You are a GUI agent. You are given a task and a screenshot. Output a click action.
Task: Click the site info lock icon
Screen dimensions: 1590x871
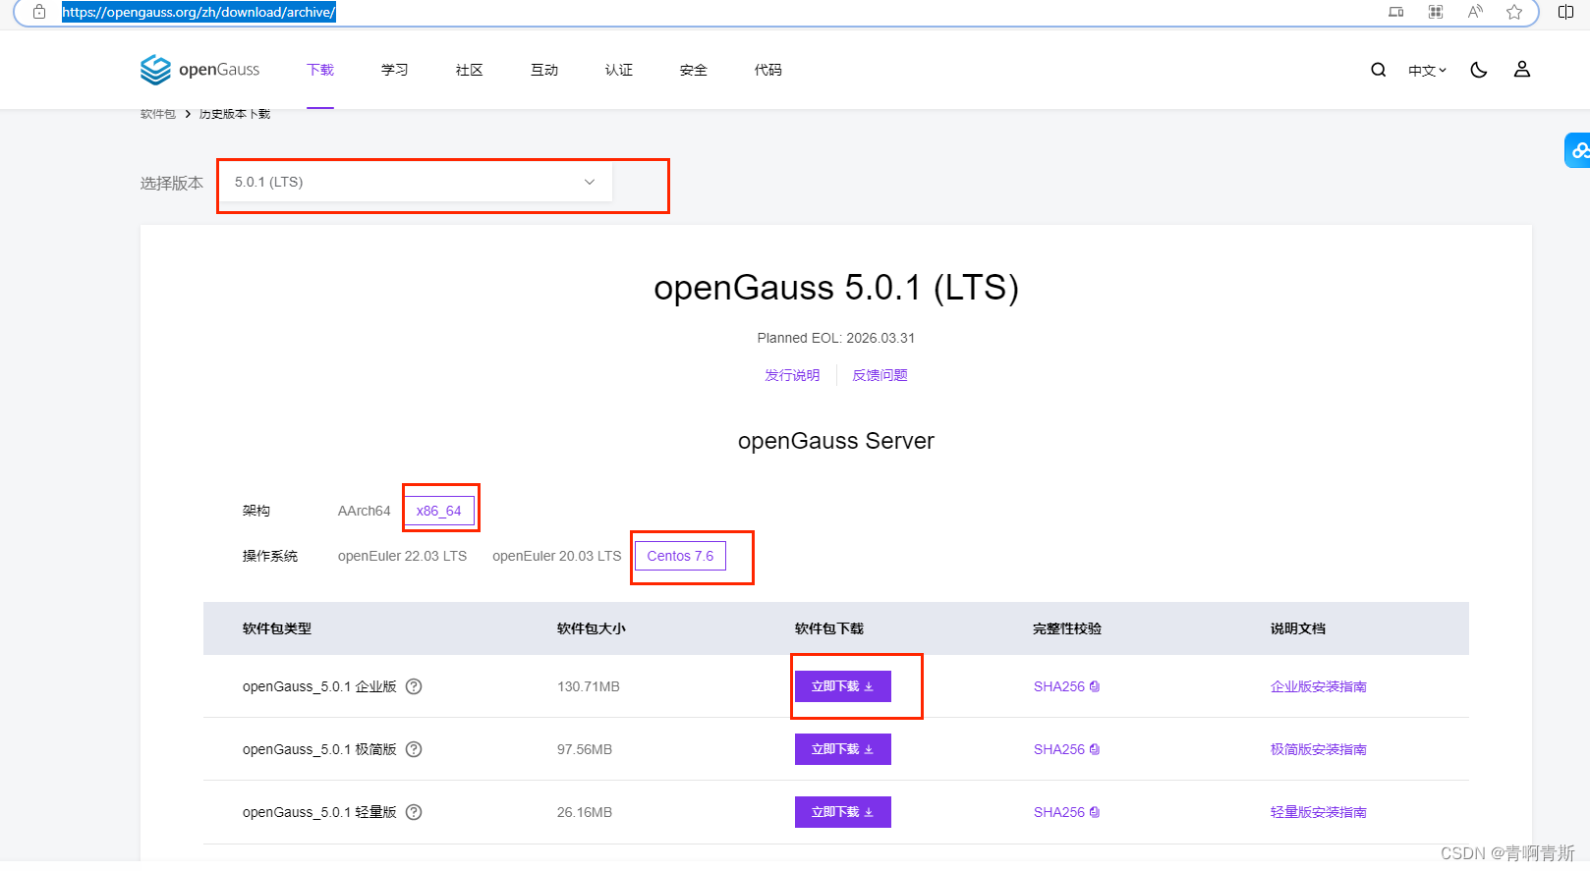coord(39,12)
